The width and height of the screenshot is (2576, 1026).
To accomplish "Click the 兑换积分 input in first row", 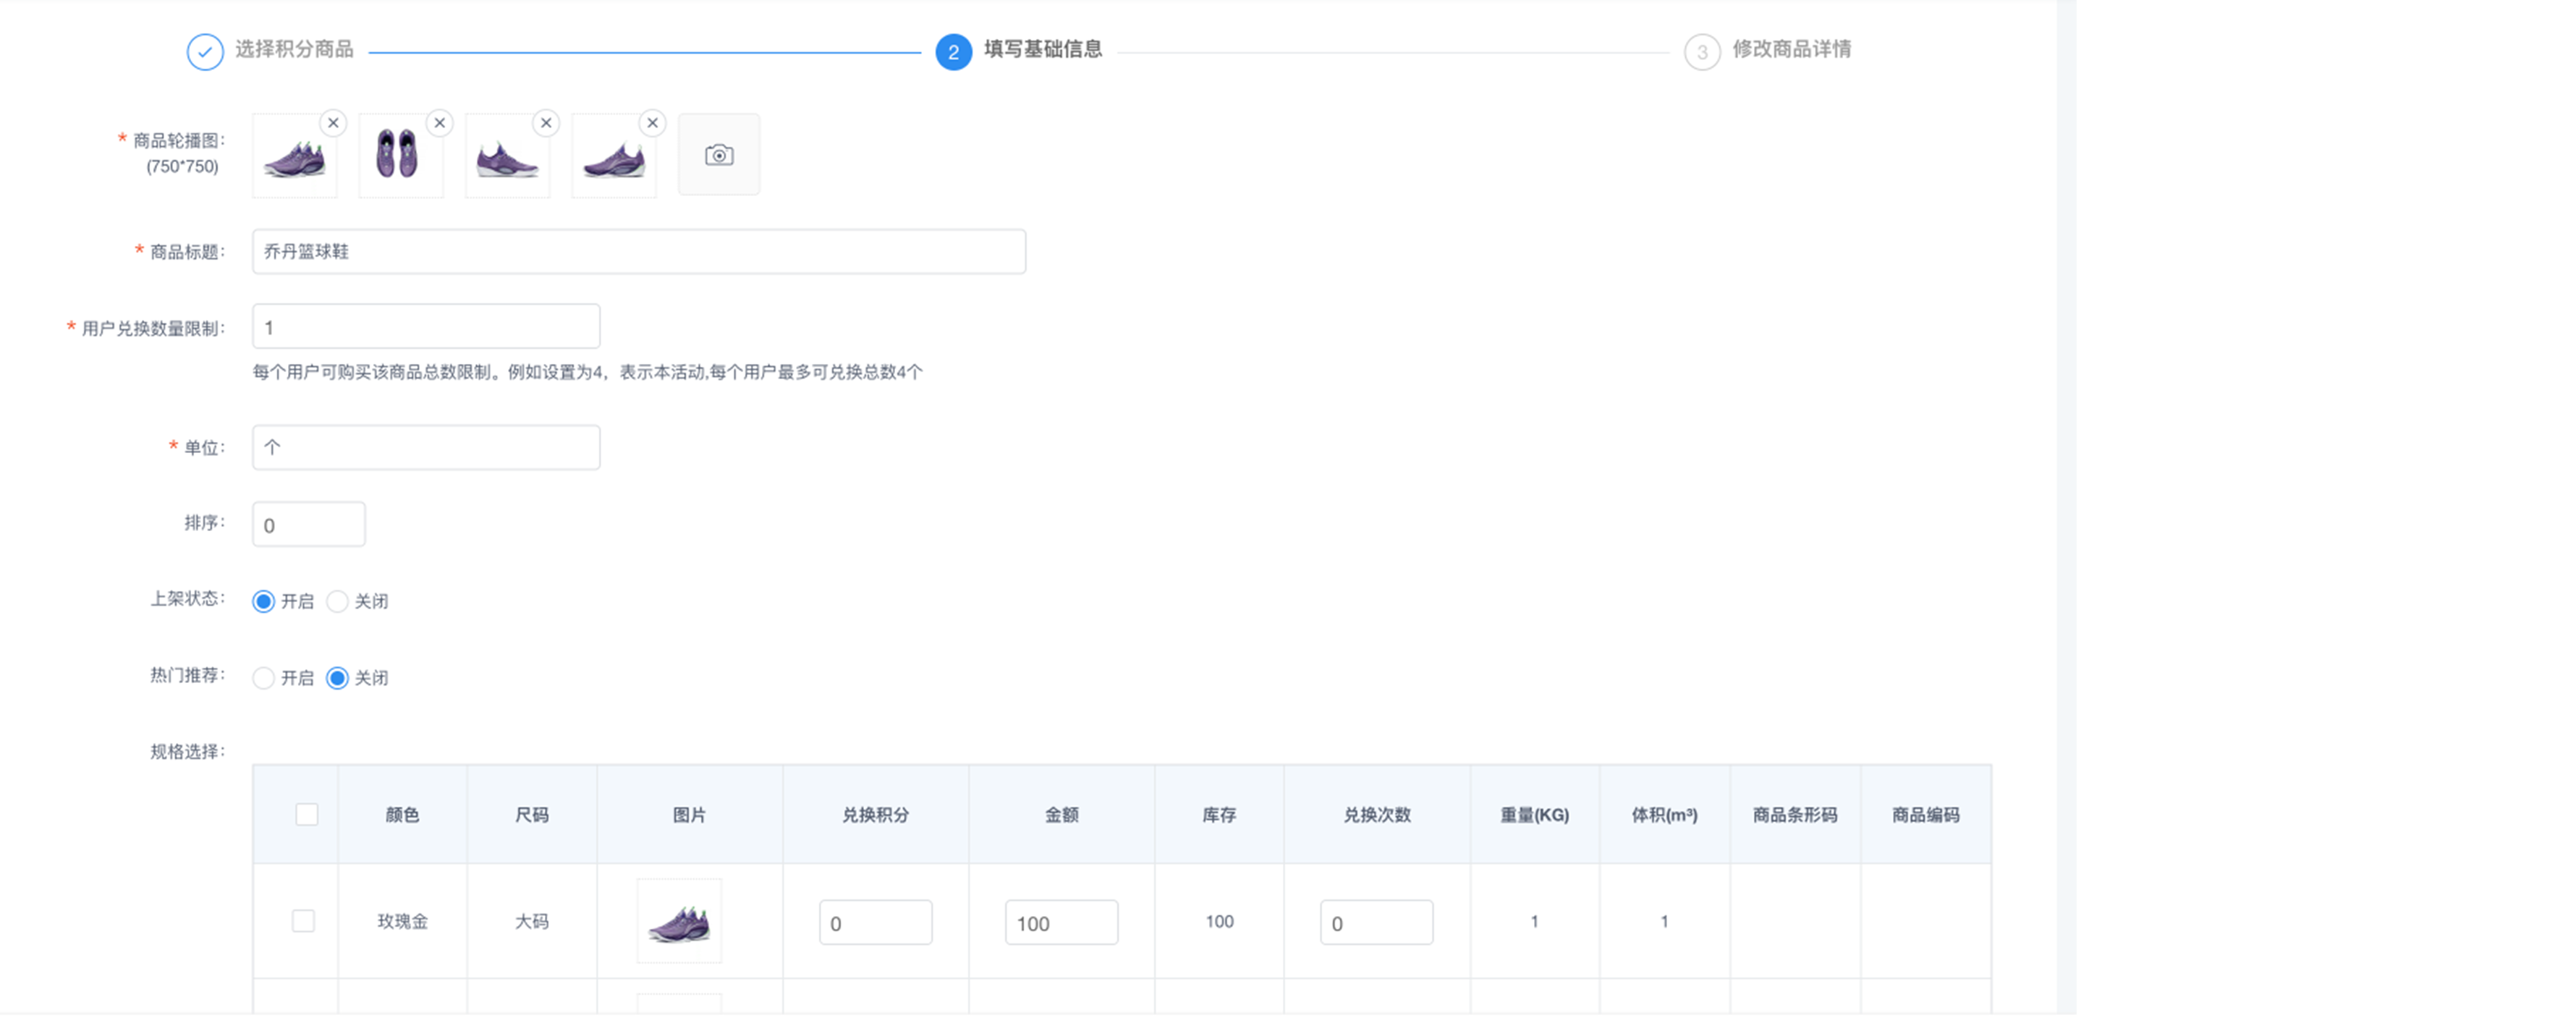I will coord(875,923).
